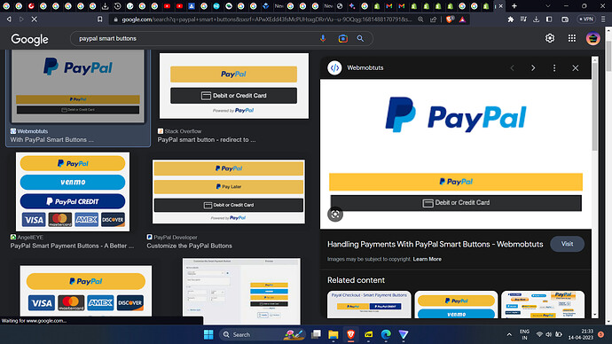Viewport: 612px width, 344px height.
Task: Open related Paypal Checkout Smart Payment Buttons image
Action: [369, 304]
